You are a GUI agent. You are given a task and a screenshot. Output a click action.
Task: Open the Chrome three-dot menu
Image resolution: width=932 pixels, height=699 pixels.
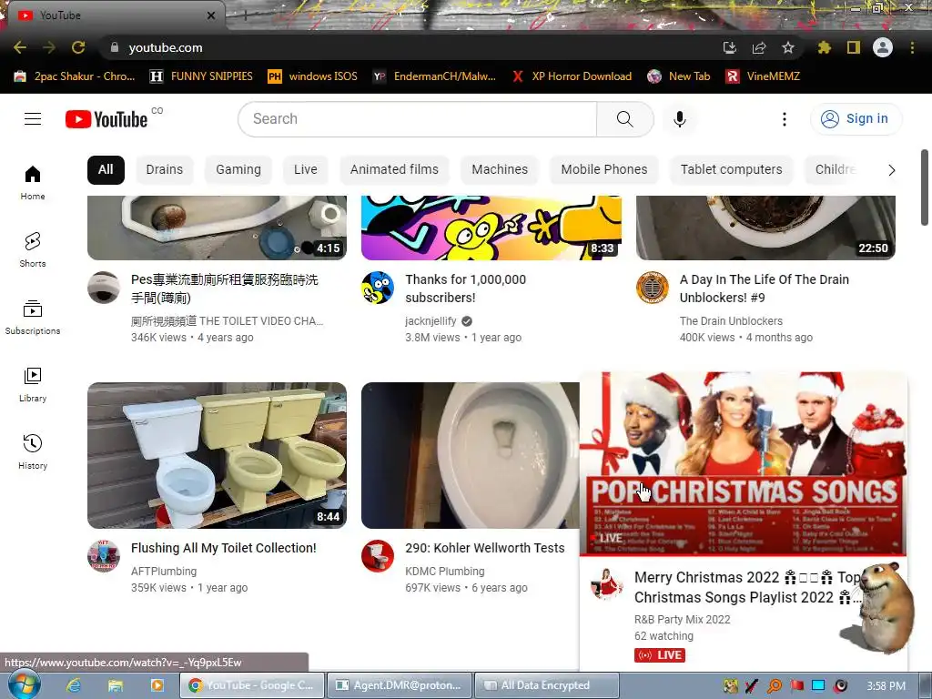[912, 47]
